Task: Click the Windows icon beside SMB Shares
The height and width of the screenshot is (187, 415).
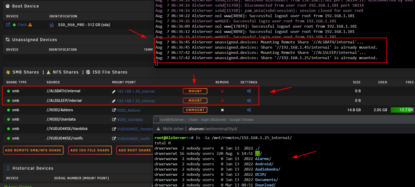Action: click(x=8, y=72)
